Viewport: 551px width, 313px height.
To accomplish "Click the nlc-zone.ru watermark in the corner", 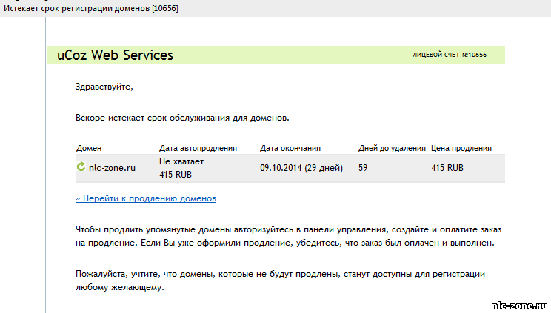I will tap(519, 306).
